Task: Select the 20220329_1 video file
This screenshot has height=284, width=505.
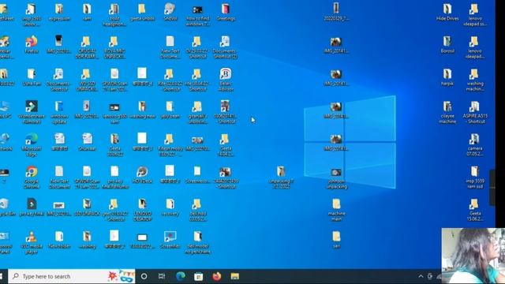Action: click(x=336, y=12)
